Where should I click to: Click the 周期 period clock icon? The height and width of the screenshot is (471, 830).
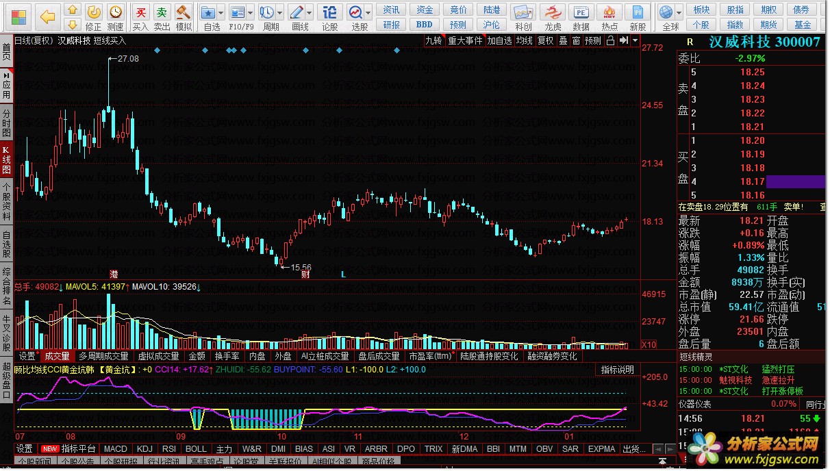pyautogui.click(x=267, y=12)
